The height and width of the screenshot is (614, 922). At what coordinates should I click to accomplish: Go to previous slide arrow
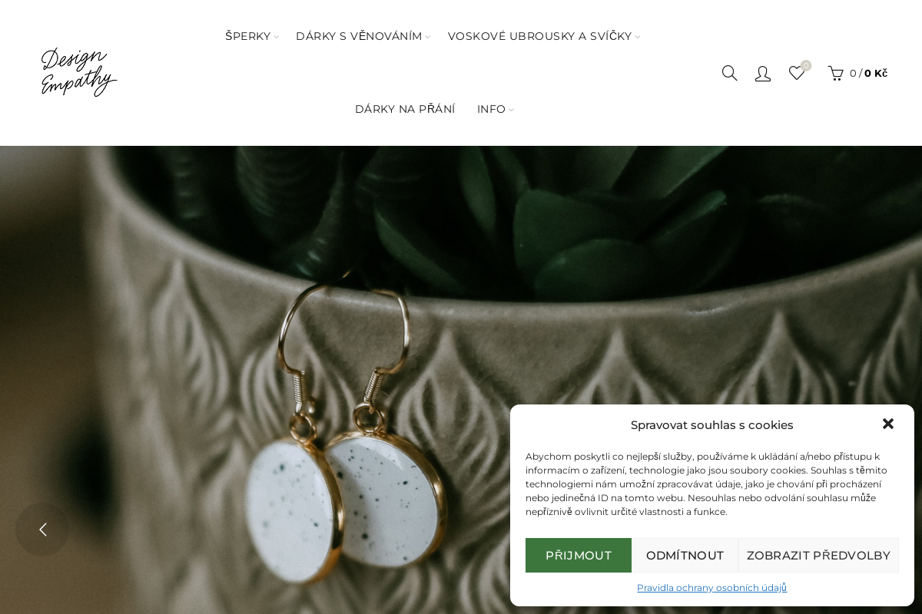pyautogui.click(x=42, y=530)
